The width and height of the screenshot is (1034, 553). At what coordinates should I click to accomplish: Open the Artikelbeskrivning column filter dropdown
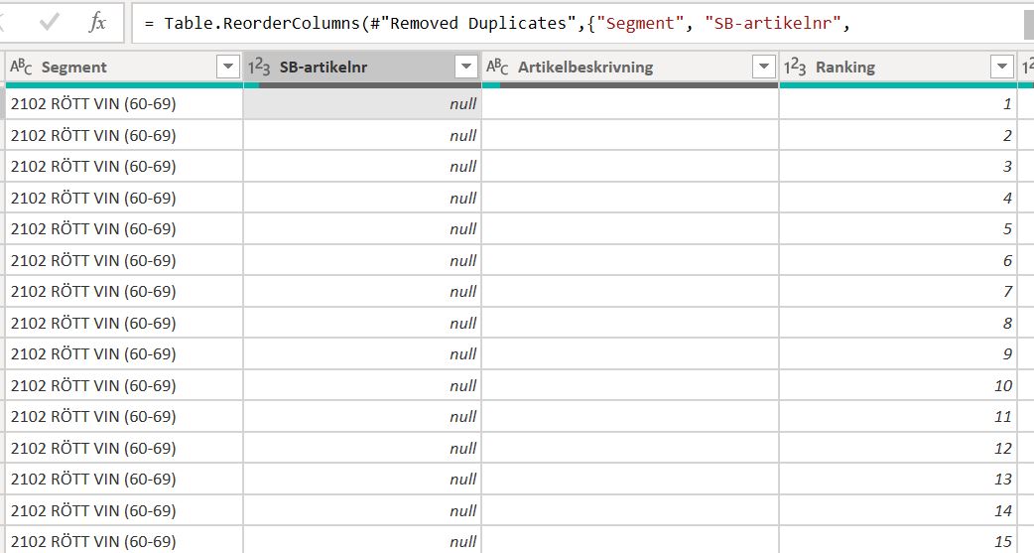click(764, 67)
